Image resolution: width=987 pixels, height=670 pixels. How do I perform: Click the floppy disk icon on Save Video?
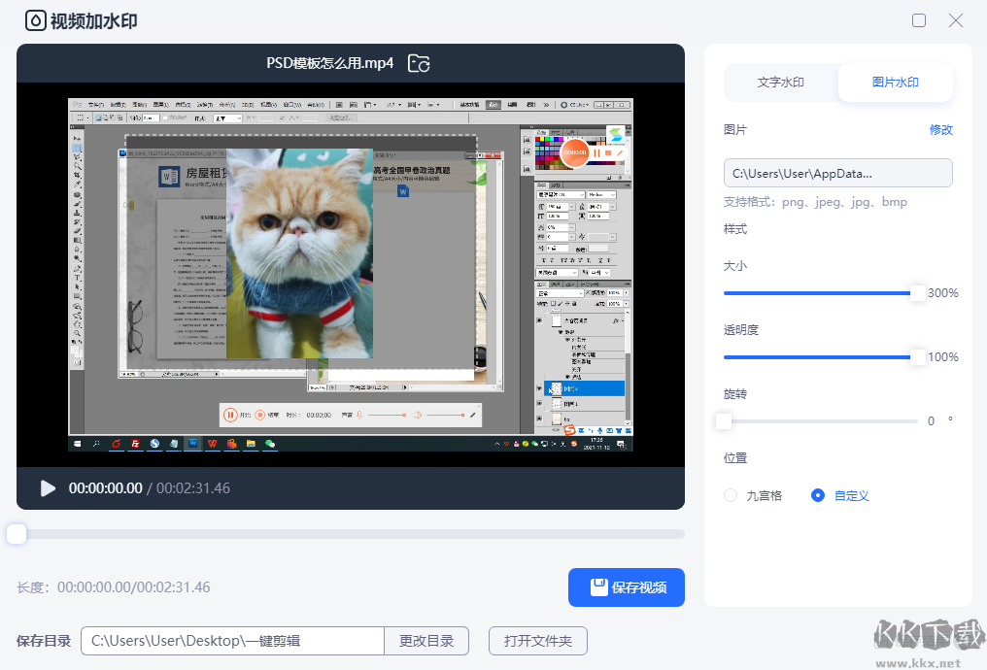[x=599, y=587]
